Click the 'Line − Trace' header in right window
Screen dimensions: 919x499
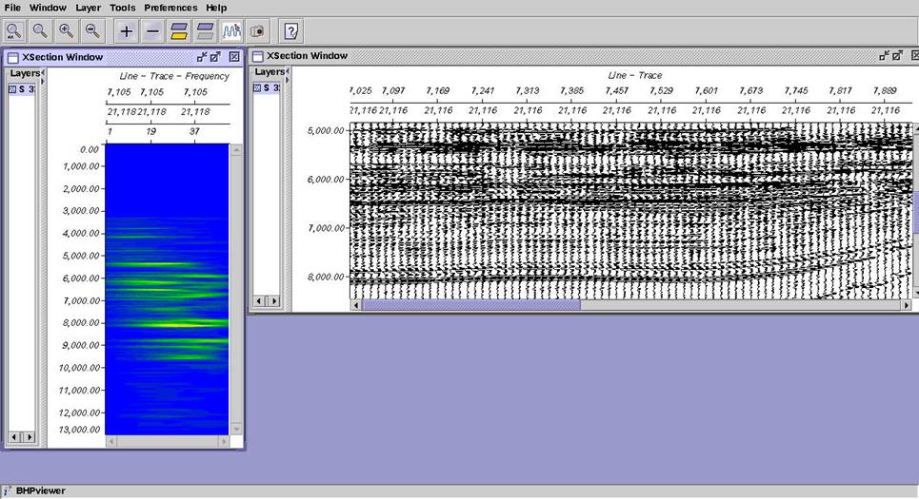coord(635,75)
